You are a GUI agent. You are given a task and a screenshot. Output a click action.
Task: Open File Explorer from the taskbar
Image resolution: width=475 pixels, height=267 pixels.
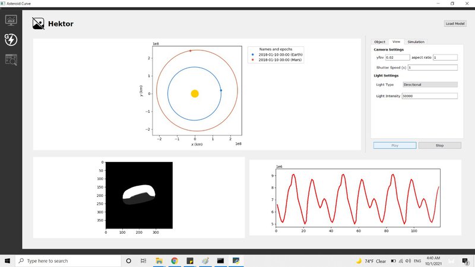[x=159, y=260]
